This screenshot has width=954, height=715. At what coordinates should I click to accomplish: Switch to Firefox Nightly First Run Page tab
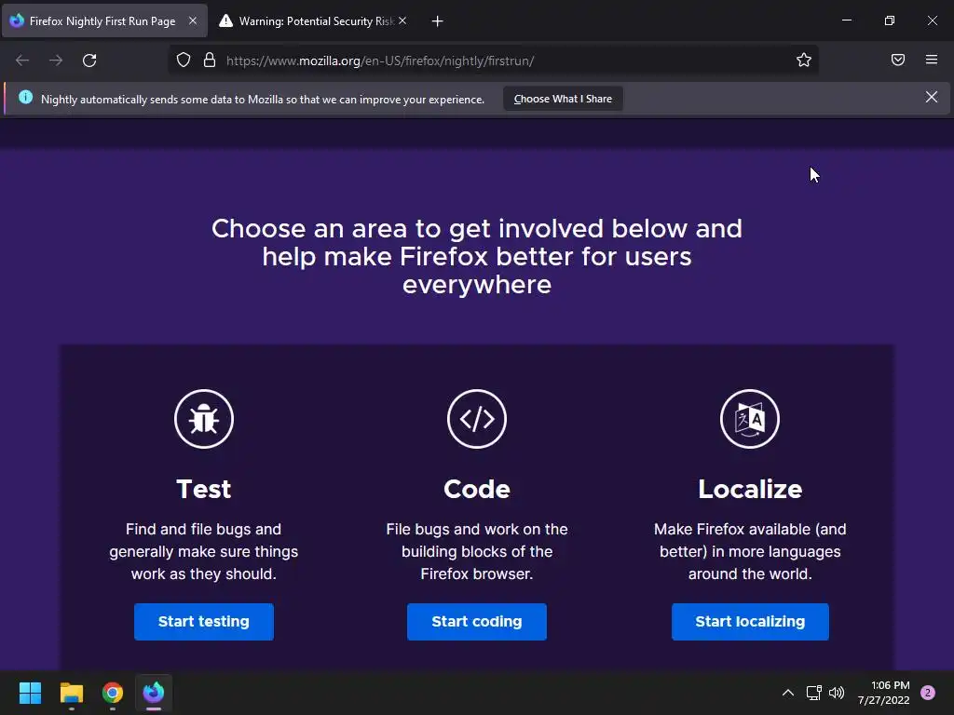(x=104, y=21)
